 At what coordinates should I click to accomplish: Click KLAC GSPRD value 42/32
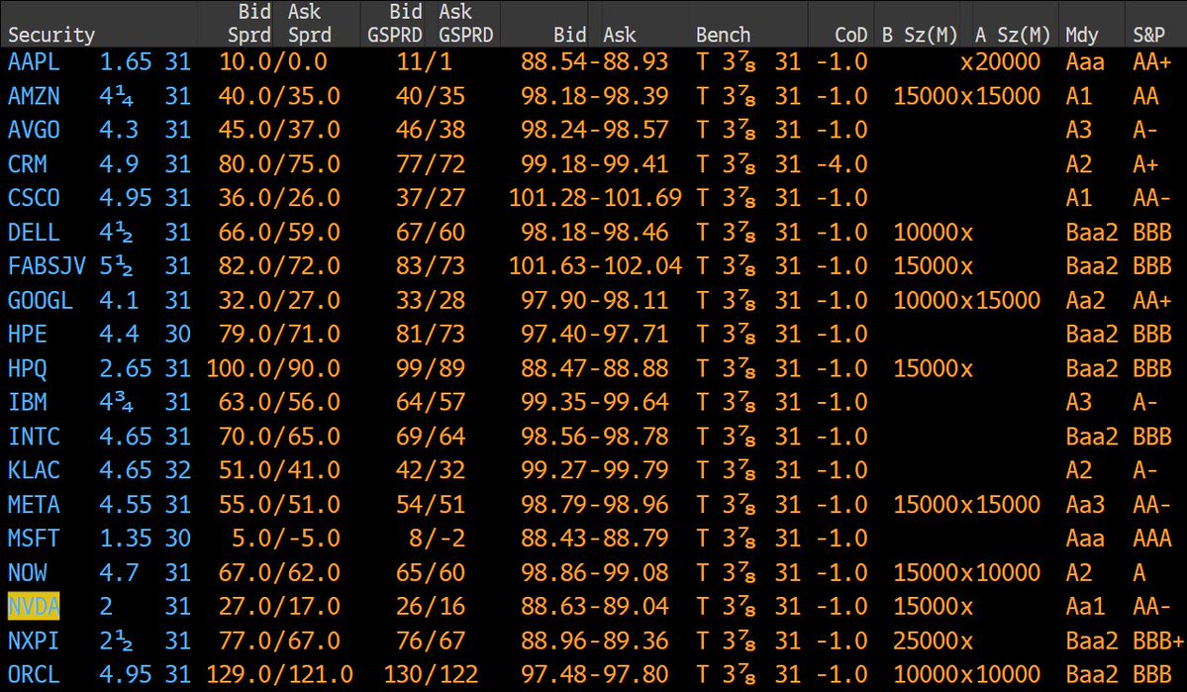tap(430, 470)
